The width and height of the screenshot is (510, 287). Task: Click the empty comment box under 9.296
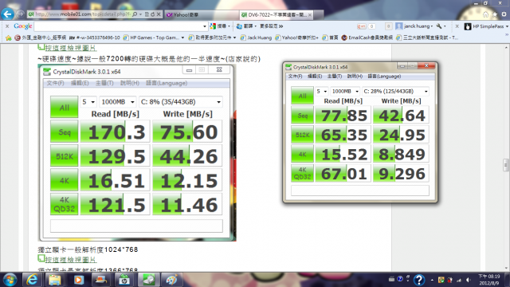pyautogui.click(x=360, y=191)
